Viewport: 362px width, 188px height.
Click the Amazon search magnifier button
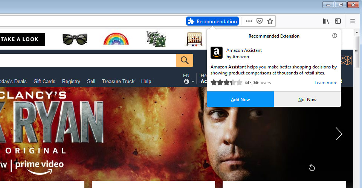click(185, 61)
